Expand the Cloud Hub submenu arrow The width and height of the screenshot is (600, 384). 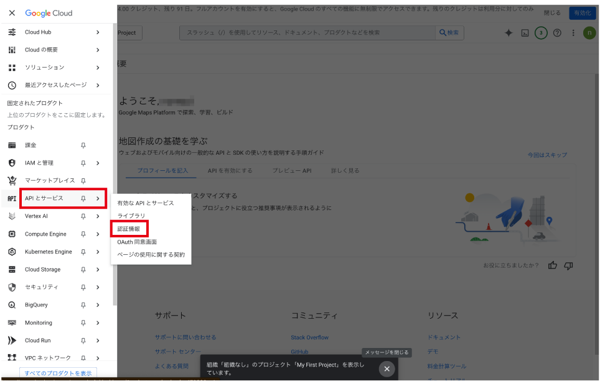tap(98, 32)
